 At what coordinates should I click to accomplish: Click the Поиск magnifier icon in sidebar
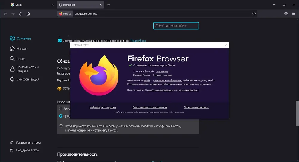(x=12, y=59)
